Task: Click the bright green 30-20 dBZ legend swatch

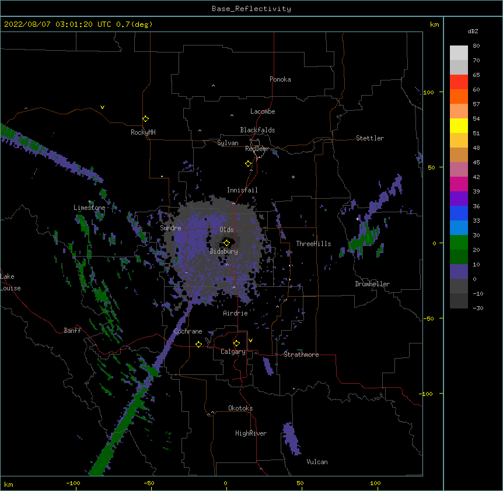Action: pyautogui.click(x=459, y=243)
